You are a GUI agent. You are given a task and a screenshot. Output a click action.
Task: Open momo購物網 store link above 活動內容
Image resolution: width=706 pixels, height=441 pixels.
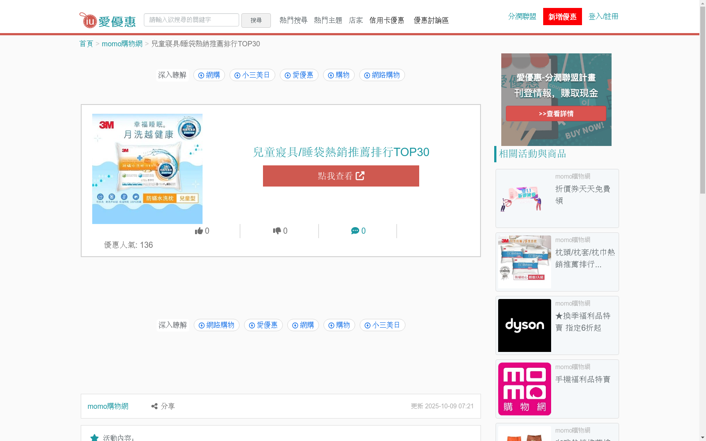coord(108,406)
